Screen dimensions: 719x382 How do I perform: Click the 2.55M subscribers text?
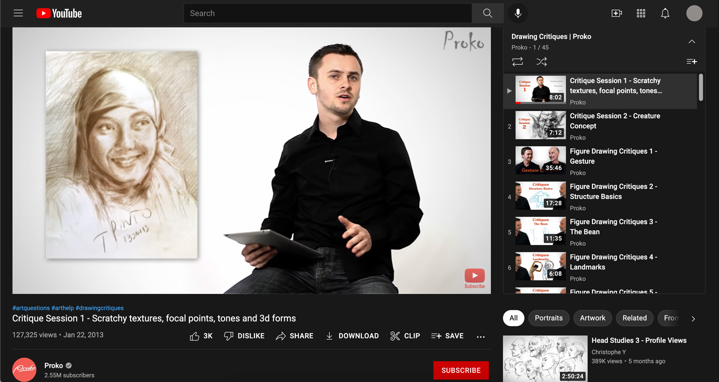(69, 375)
